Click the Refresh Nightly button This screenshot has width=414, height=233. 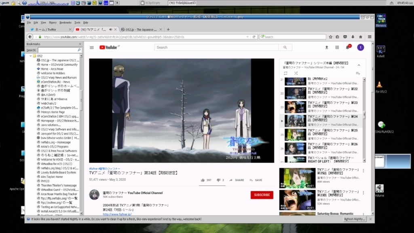(355, 219)
